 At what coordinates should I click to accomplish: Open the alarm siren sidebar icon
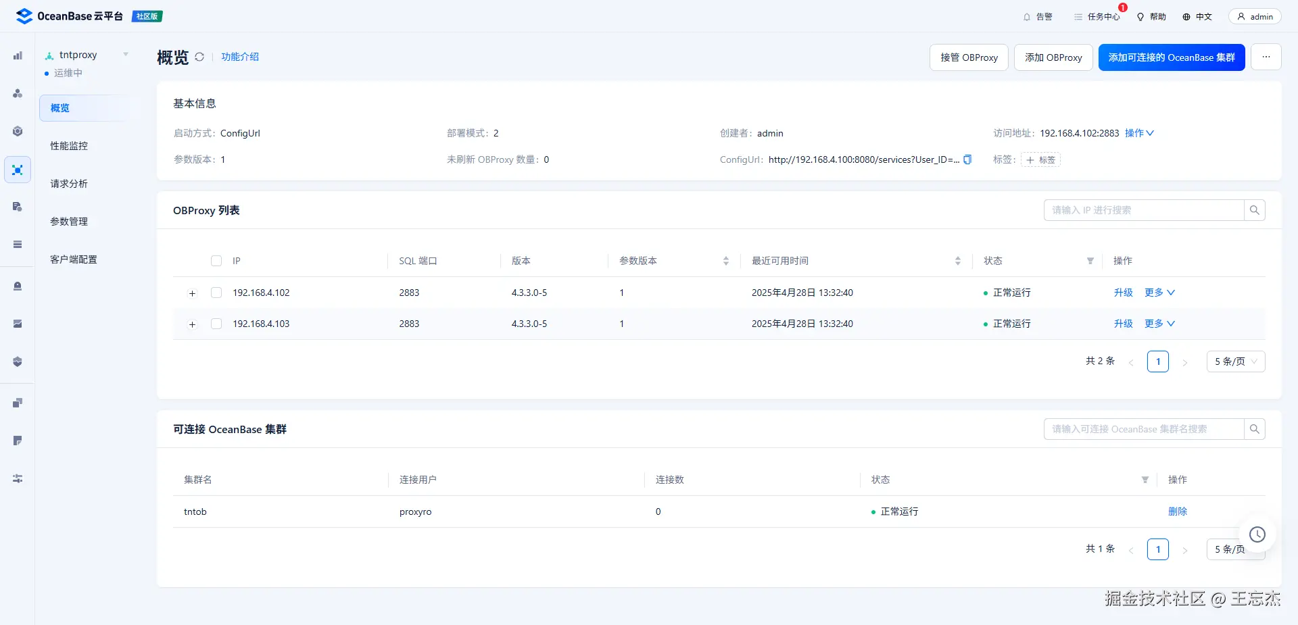point(18,286)
